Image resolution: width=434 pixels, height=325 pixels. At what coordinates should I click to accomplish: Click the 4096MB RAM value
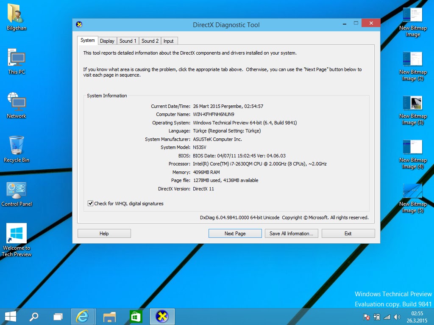click(x=206, y=172)
